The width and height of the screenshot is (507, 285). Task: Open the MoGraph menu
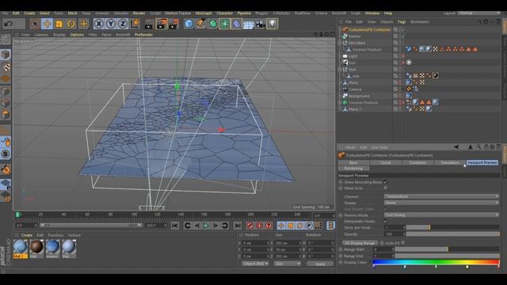(204, 13)
